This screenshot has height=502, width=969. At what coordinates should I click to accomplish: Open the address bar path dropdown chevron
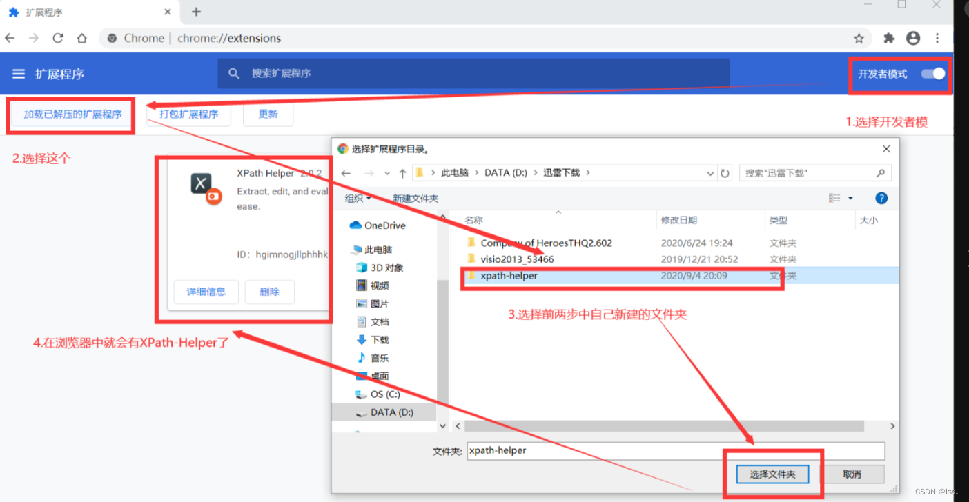tap(711, 173)
